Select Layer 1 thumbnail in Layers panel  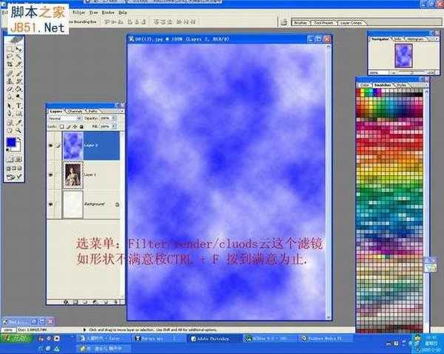(x=73, y=175)
